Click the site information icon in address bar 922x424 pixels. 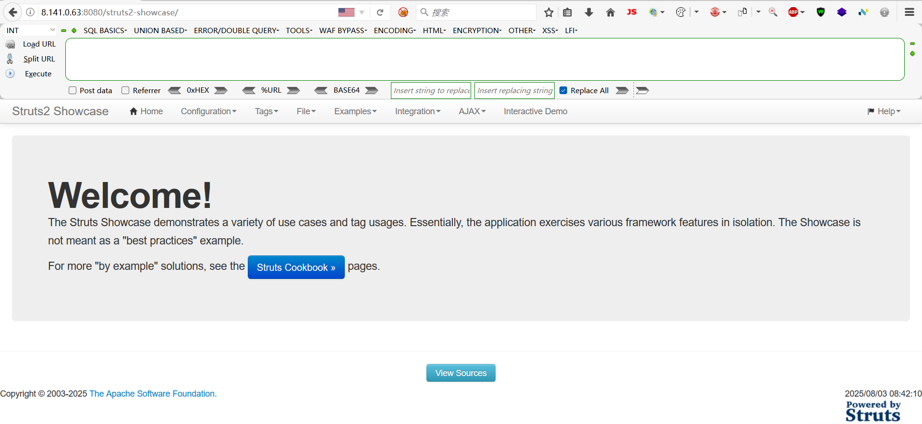point(30,12)
